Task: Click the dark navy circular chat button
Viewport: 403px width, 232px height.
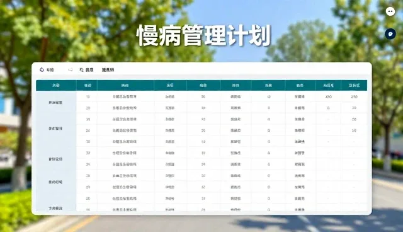Action: (x=390, y=33)
